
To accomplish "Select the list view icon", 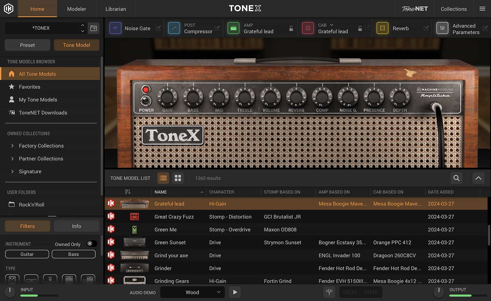I will coord(163,178).
